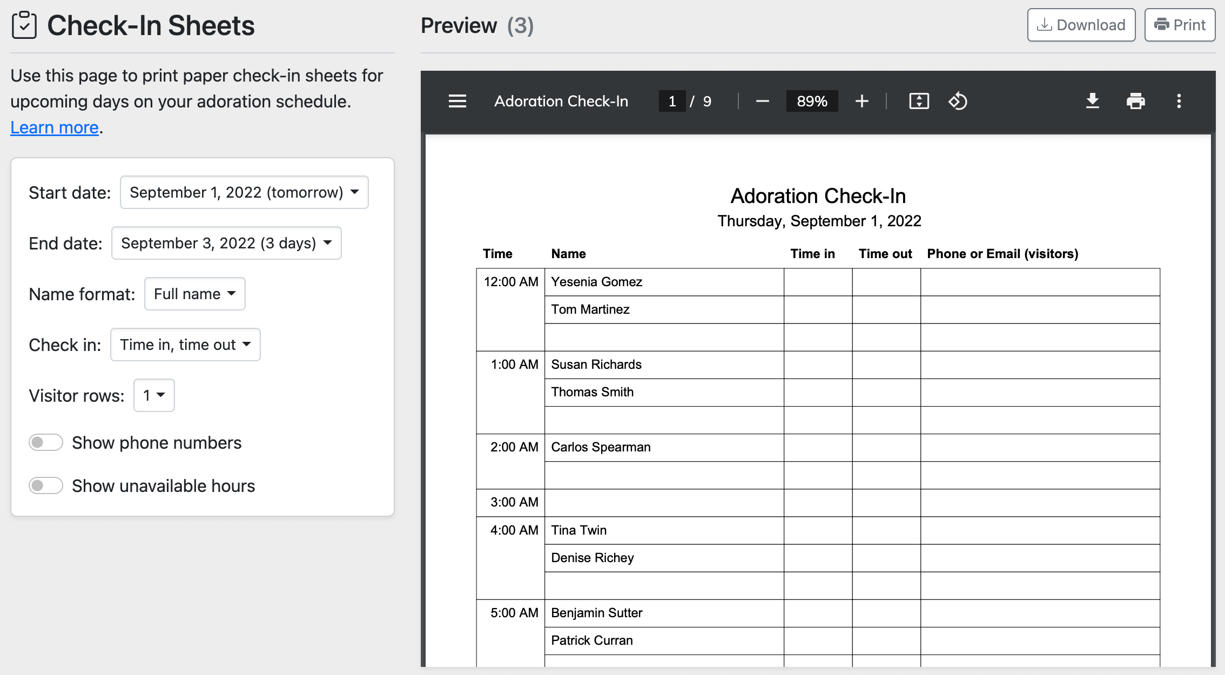This screenshot has height=675, width=1225.
Task: Open the Name format dropdown
Action: coord(194,294)
